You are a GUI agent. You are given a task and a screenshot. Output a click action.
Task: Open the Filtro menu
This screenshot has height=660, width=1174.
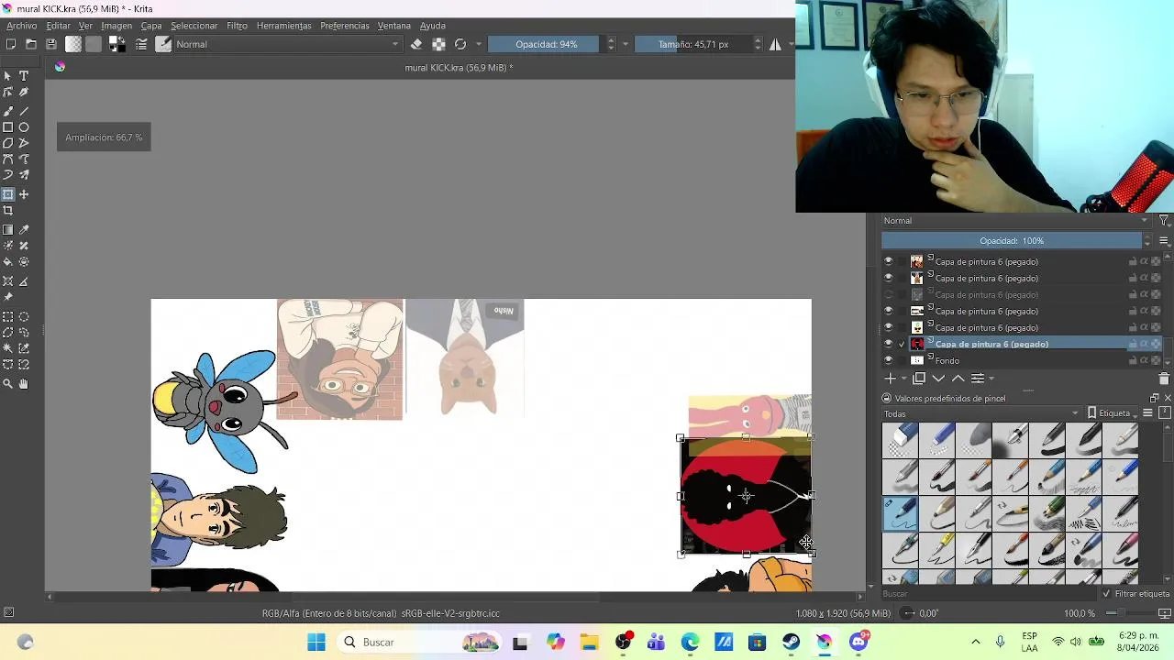(237, 26)
